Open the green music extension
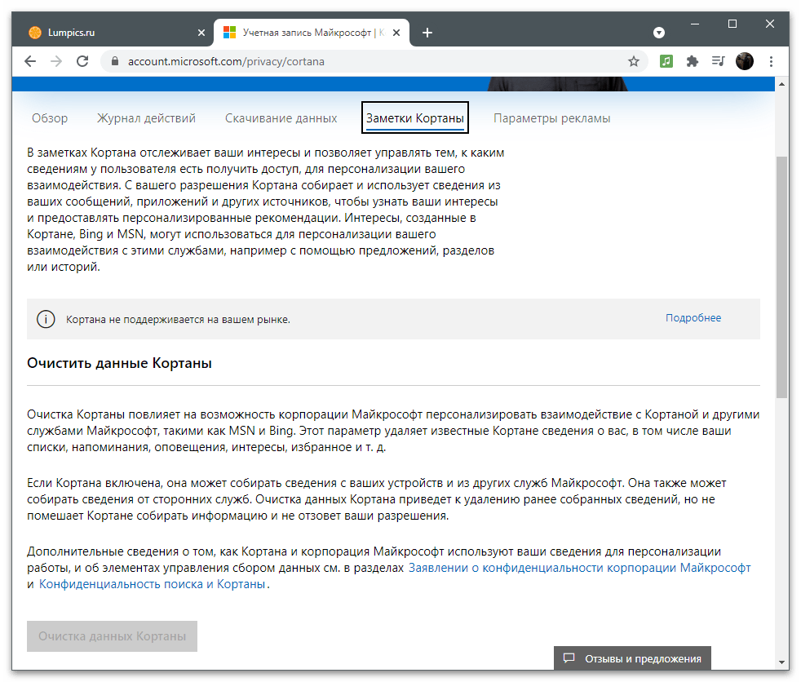 (666, 62)
